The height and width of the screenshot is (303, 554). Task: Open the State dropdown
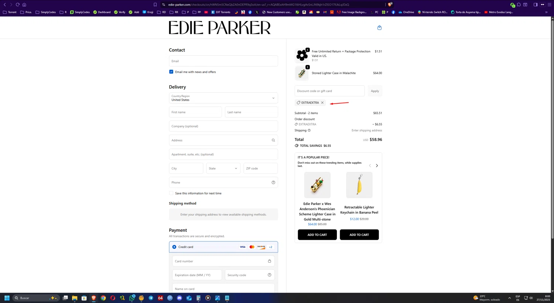(223, 168)
